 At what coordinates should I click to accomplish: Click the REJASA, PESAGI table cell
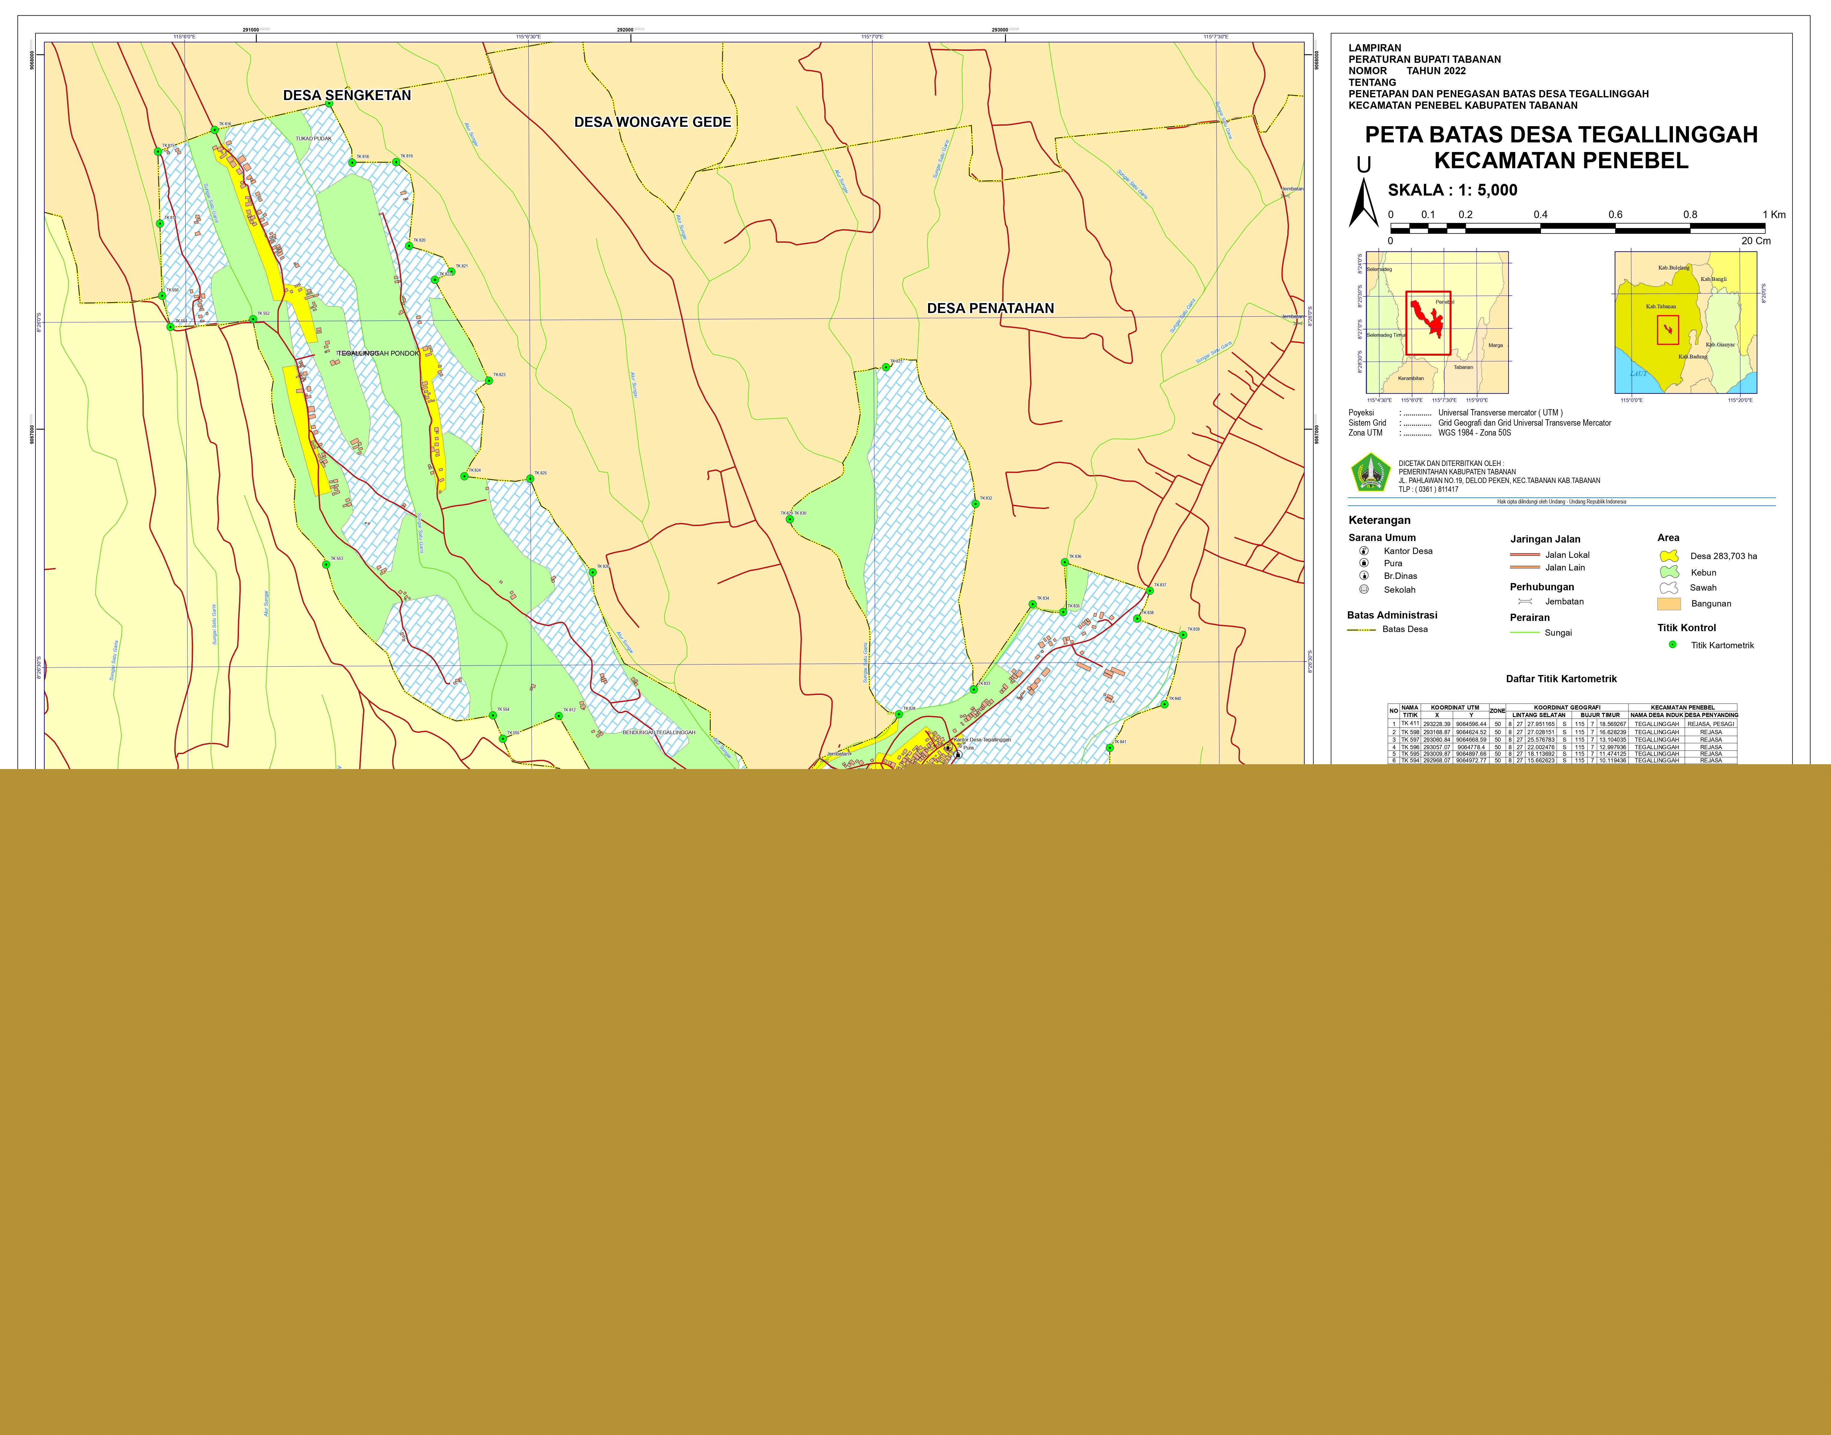click(x=1711, y=723)
